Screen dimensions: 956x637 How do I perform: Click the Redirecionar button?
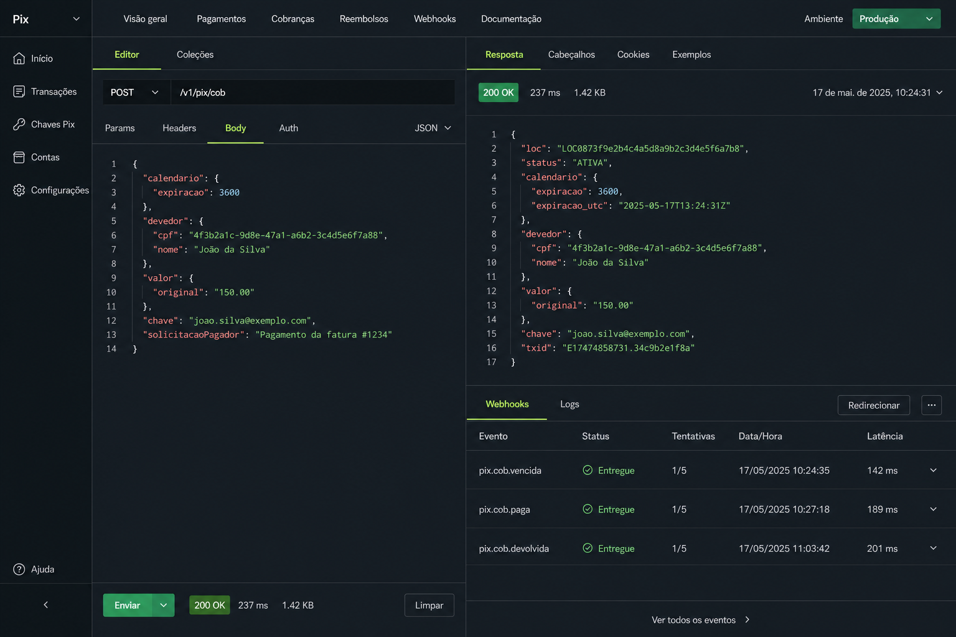coord(874,405)
